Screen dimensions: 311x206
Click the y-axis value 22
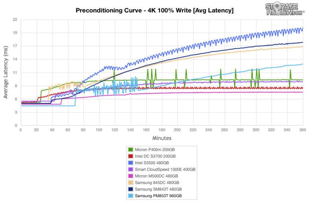(15, 20)
